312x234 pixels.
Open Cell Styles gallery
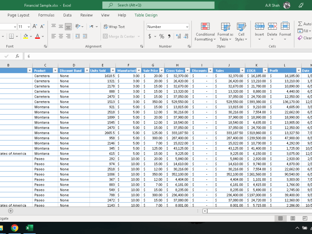coord(241,32)
